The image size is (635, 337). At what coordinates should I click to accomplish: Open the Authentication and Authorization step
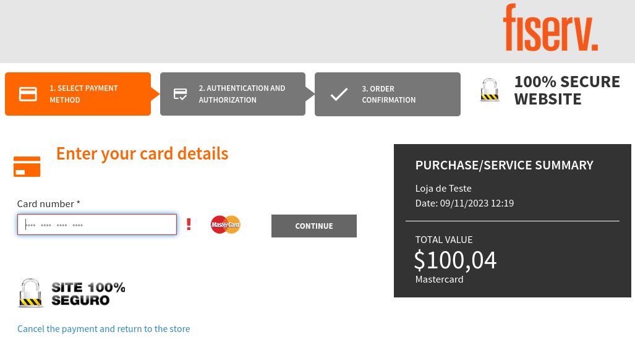[232, 94]
